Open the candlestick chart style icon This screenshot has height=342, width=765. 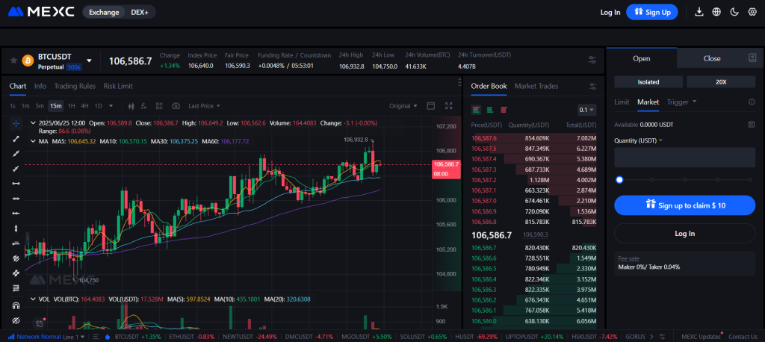(x=131, y=106)
